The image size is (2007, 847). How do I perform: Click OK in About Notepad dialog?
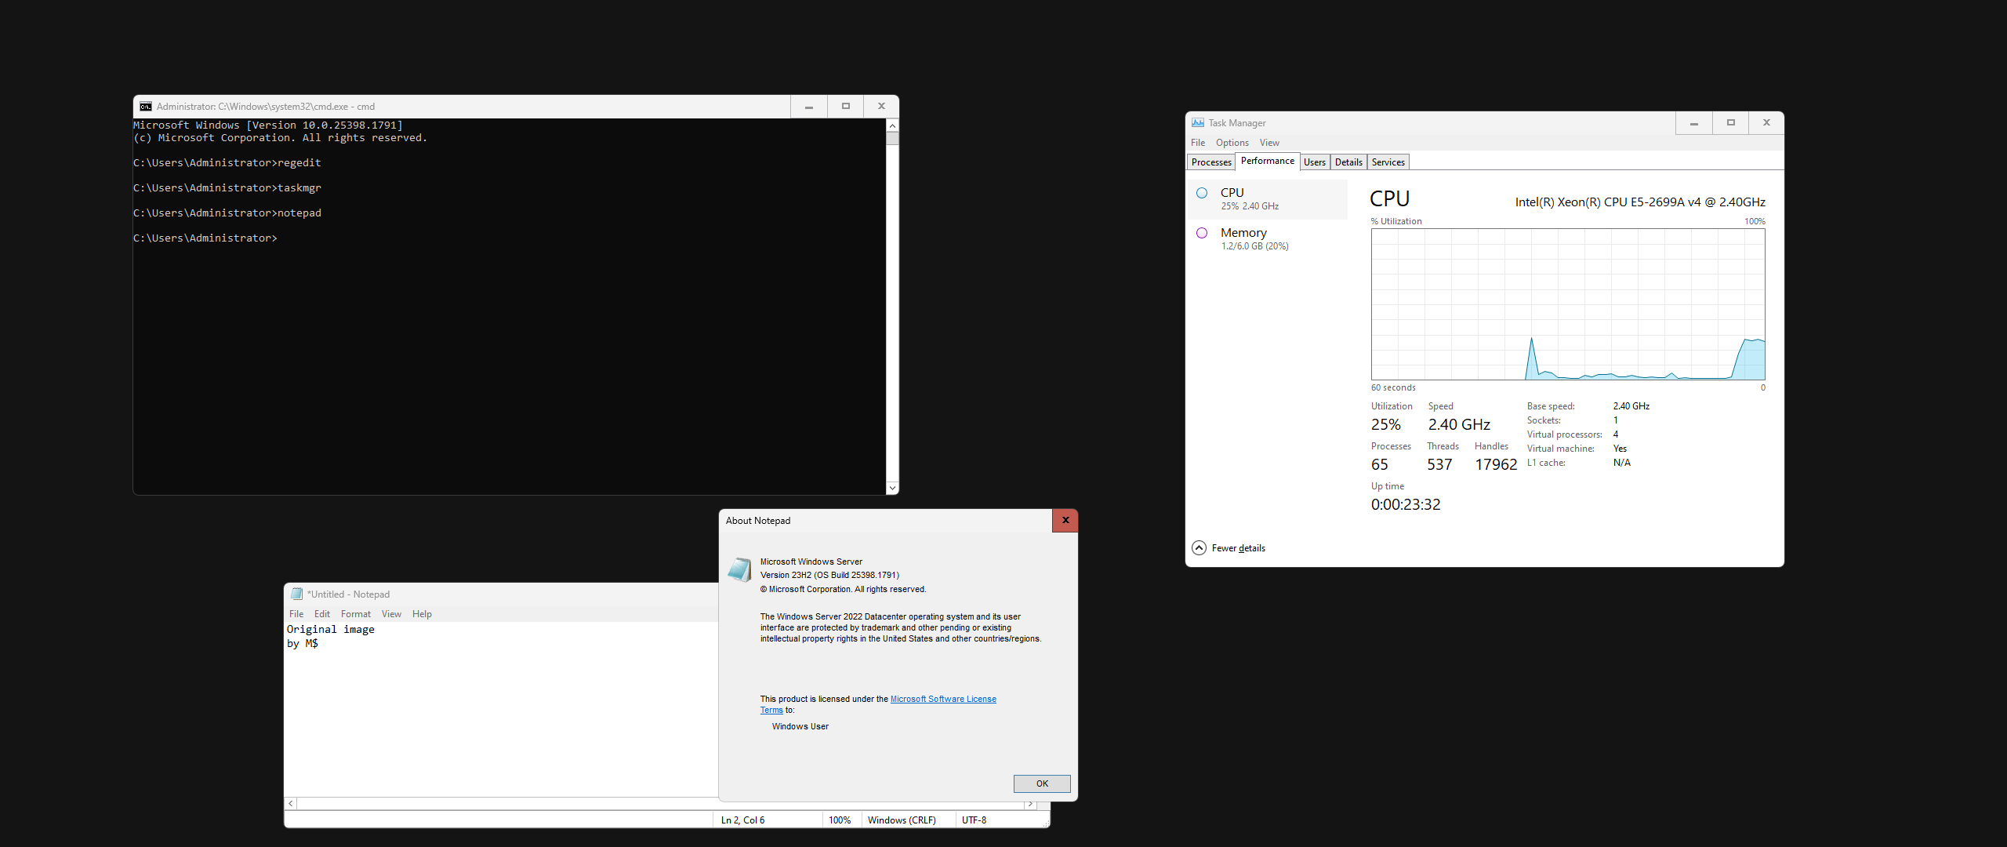[x=1042, y=783]
